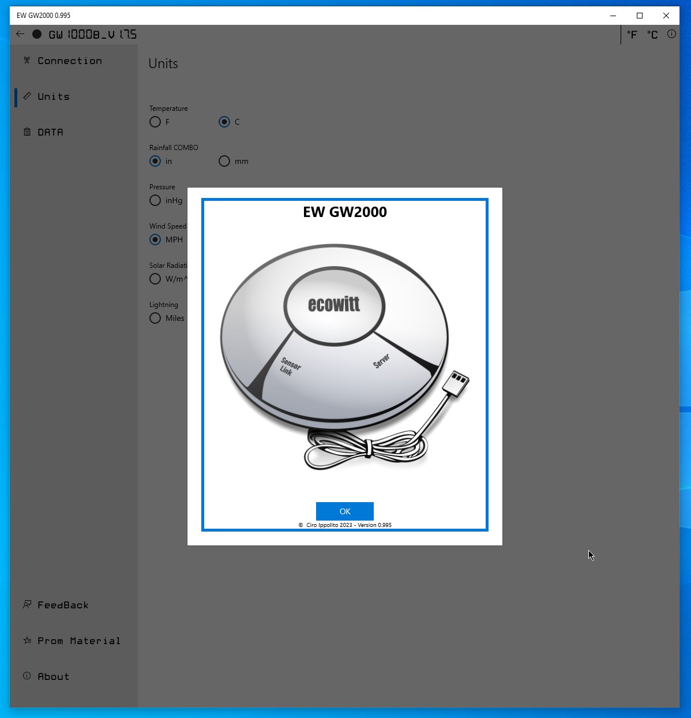Select Miles for lightning distance unit
The height and width of the screenshot is (718, 691).
pos(155,318)
